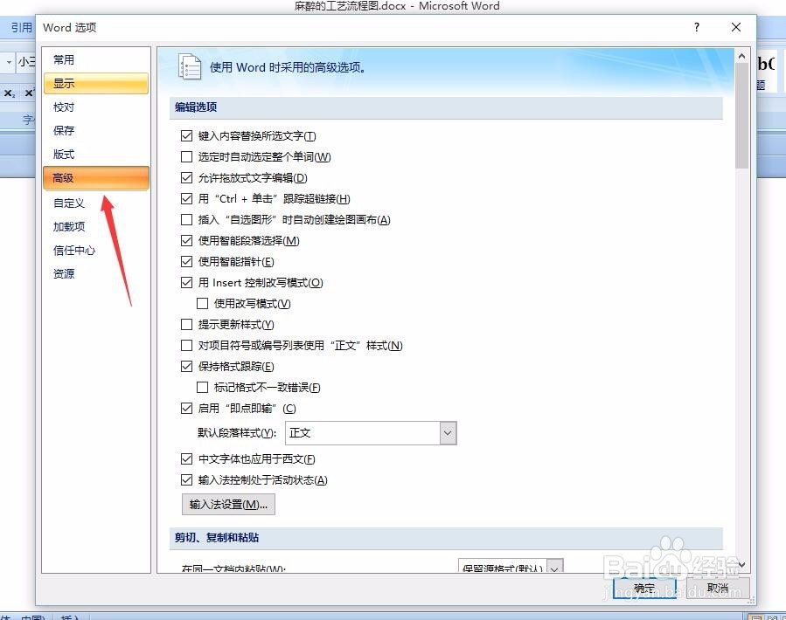This screenshot has height=620, width=786.
Task: Enable 提示更新样式
Action: tap(186, 324)
